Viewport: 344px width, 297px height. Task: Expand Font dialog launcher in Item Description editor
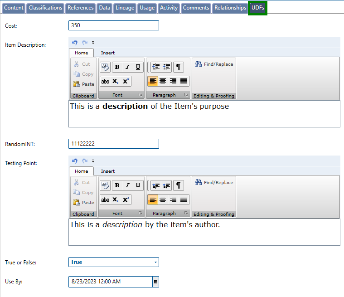point(141,95)
